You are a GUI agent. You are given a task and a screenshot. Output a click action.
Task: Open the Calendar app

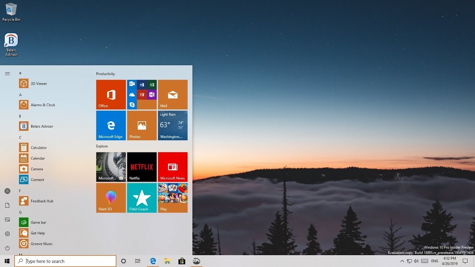(x=54, y=158)
